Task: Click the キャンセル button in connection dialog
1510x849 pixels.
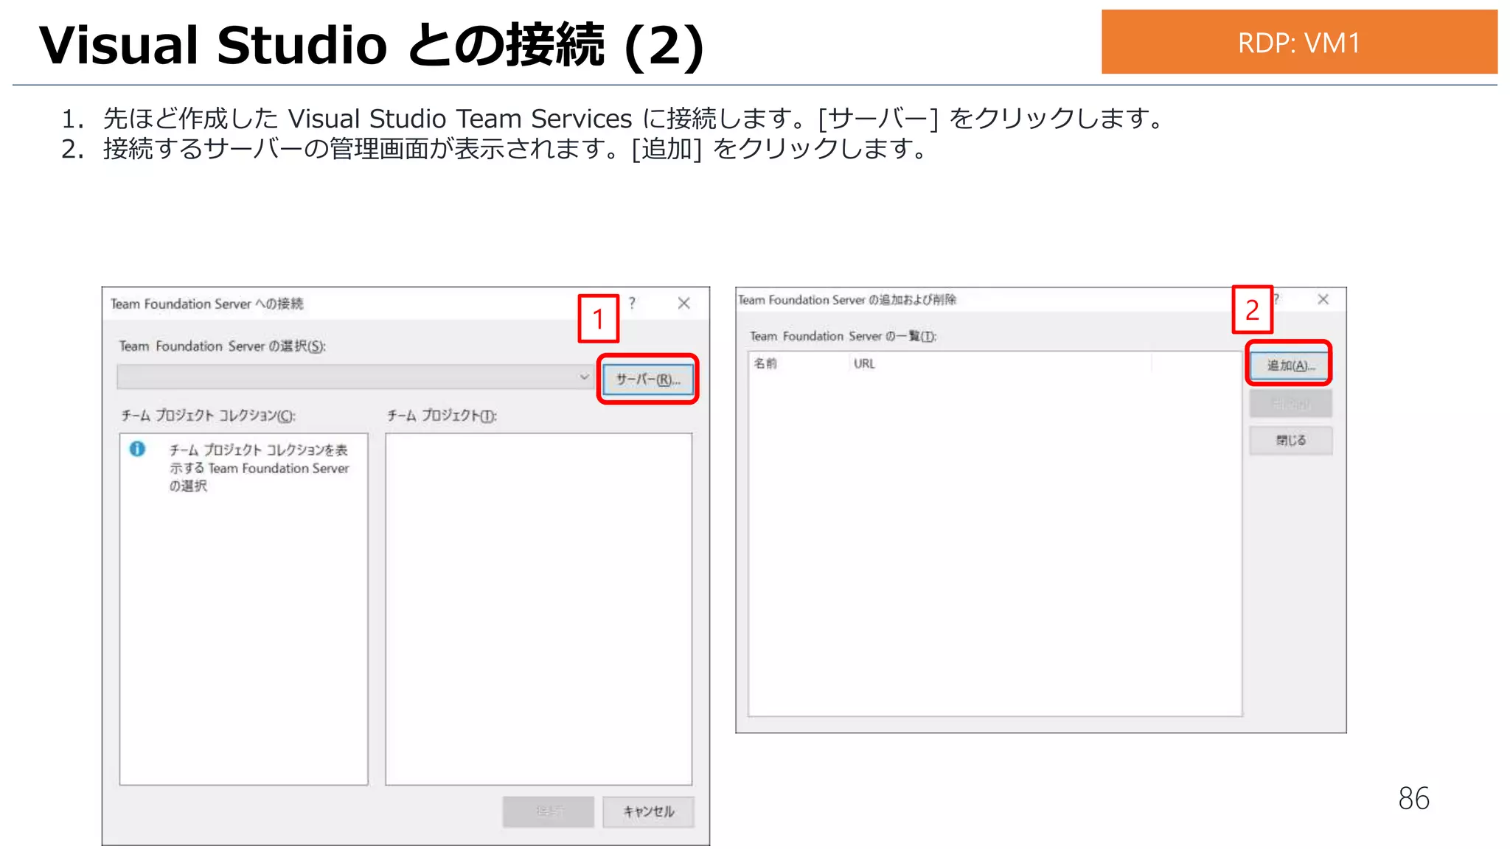Action: tap(648, 811)
